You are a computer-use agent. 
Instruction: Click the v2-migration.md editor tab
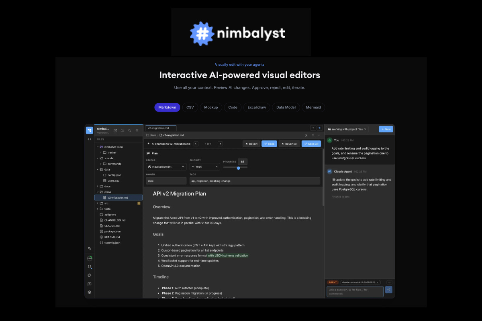[161, 128]
